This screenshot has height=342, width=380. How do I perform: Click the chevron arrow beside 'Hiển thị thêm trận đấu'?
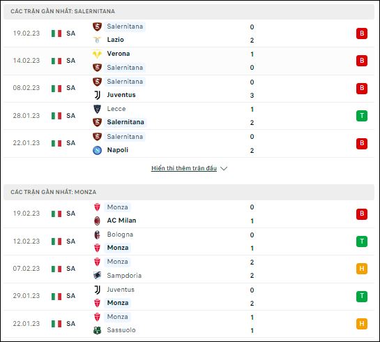pyautogui.click(x=224, y=169)
